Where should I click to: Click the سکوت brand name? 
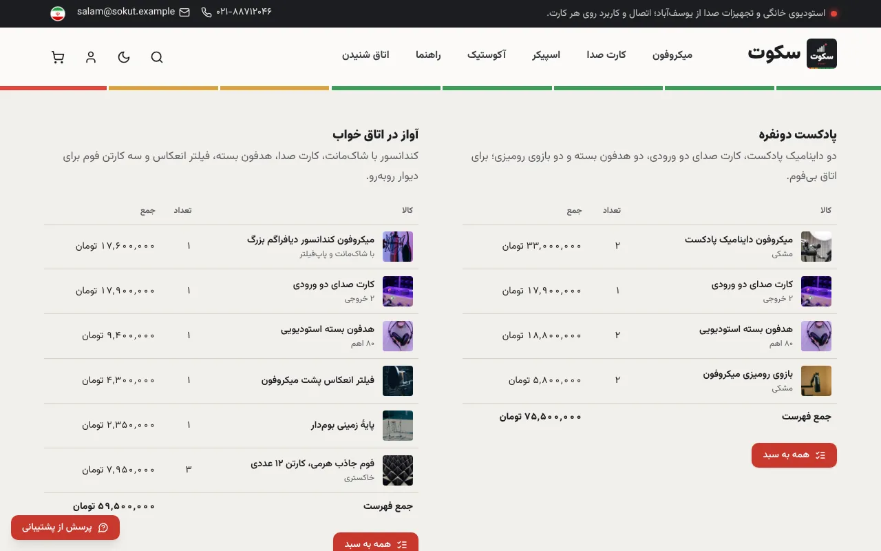click(x=774, y=54)
